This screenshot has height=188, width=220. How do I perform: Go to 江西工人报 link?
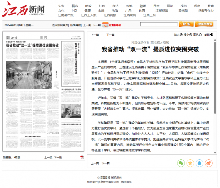click(89, 15)
